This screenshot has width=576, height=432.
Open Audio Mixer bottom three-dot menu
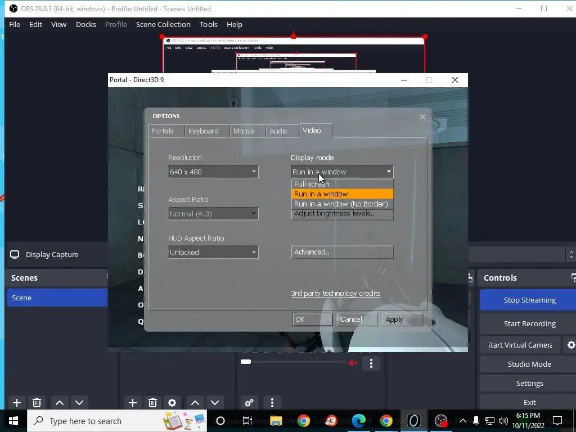272,403
